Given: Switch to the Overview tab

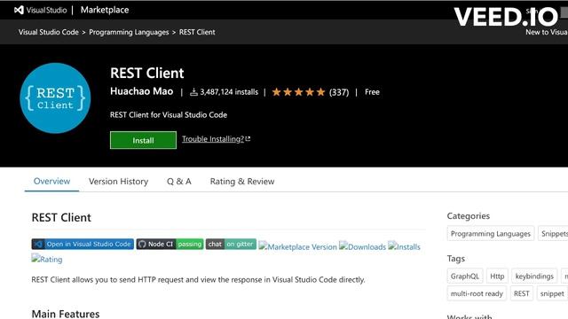Looking at the screenshot, I should tap(51, 181).
